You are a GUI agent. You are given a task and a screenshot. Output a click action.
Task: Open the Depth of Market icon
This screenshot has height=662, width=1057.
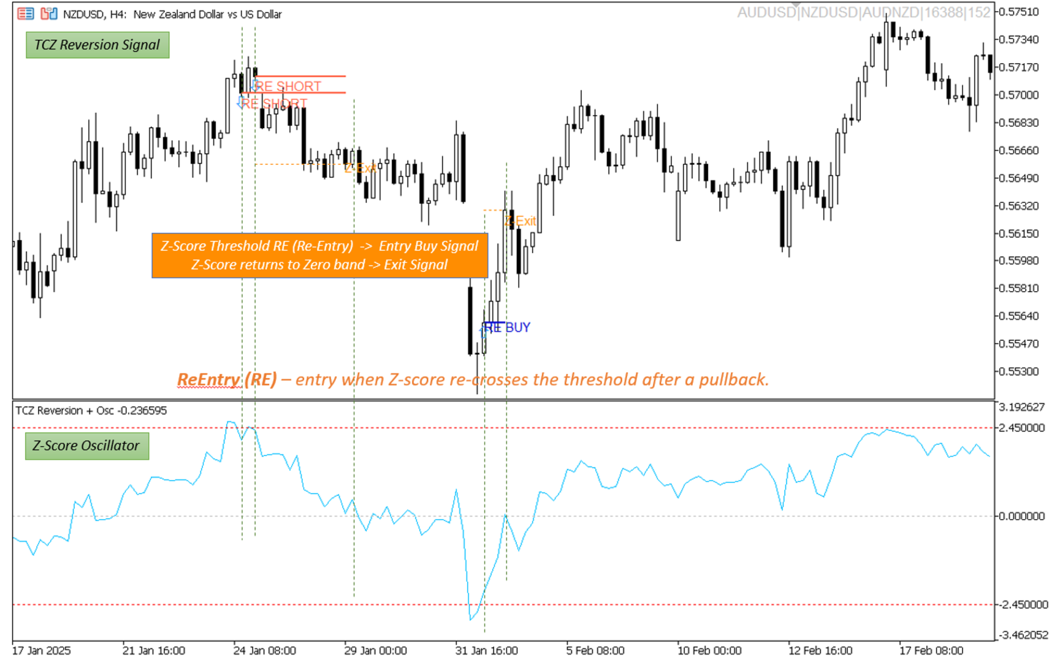[x=26, y=13]
